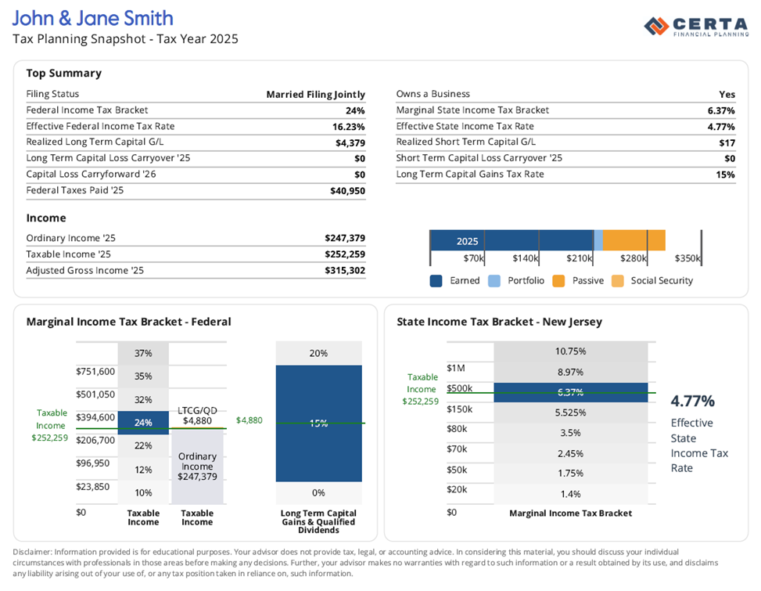Click the 2.45% New Jersey bracket cell
Screen dimensions: 761x591
pos(571,453)
